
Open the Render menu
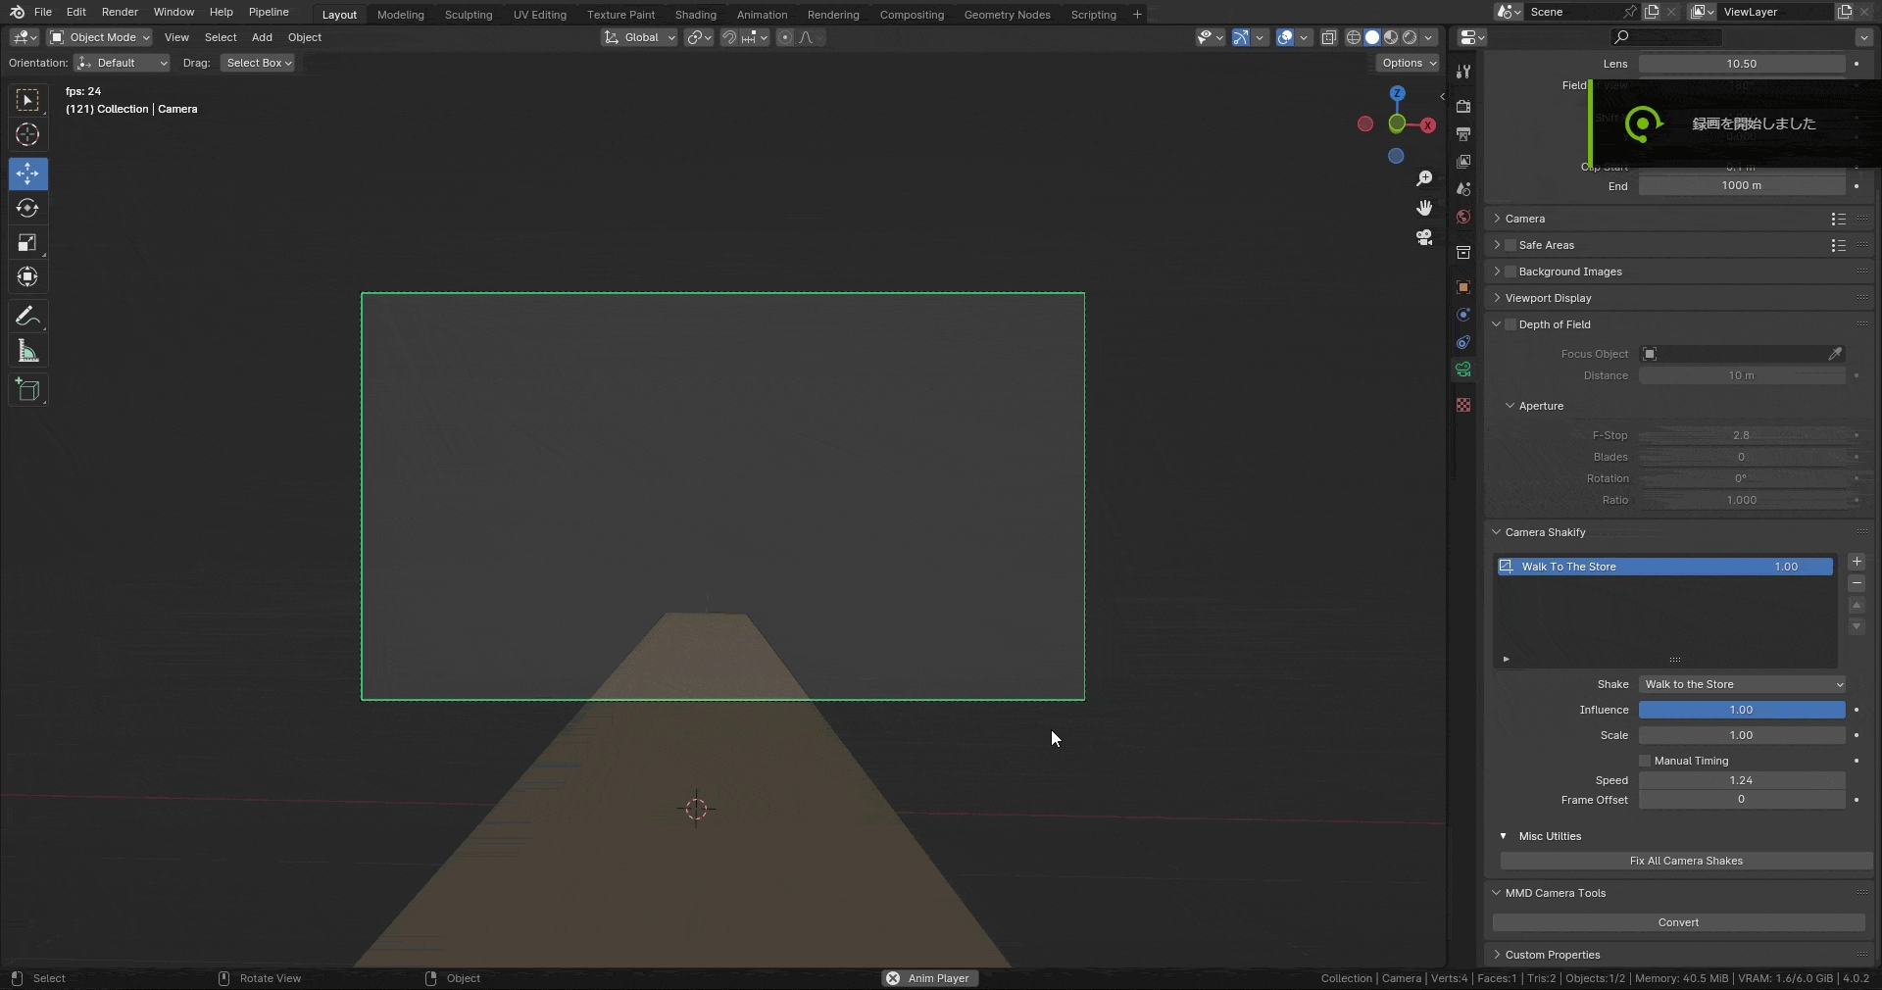point(120,12)
